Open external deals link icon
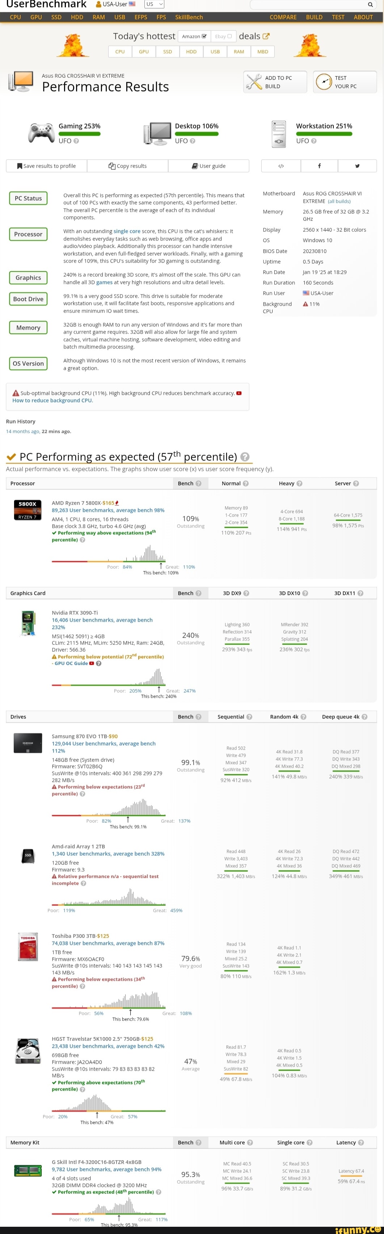Image resolution: width=384 pixels, height=1234 pixels. 266,36
